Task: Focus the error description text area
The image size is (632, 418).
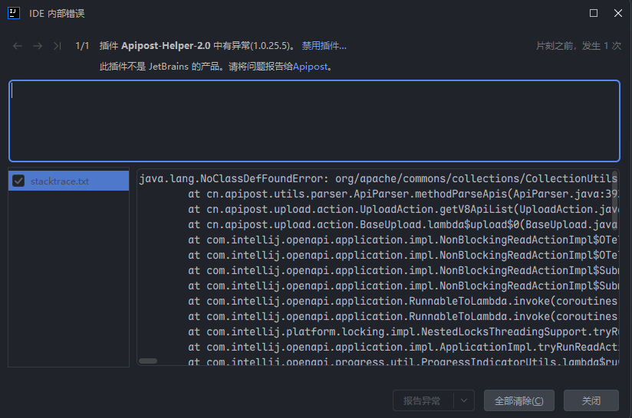Action: tap(314, 121)
